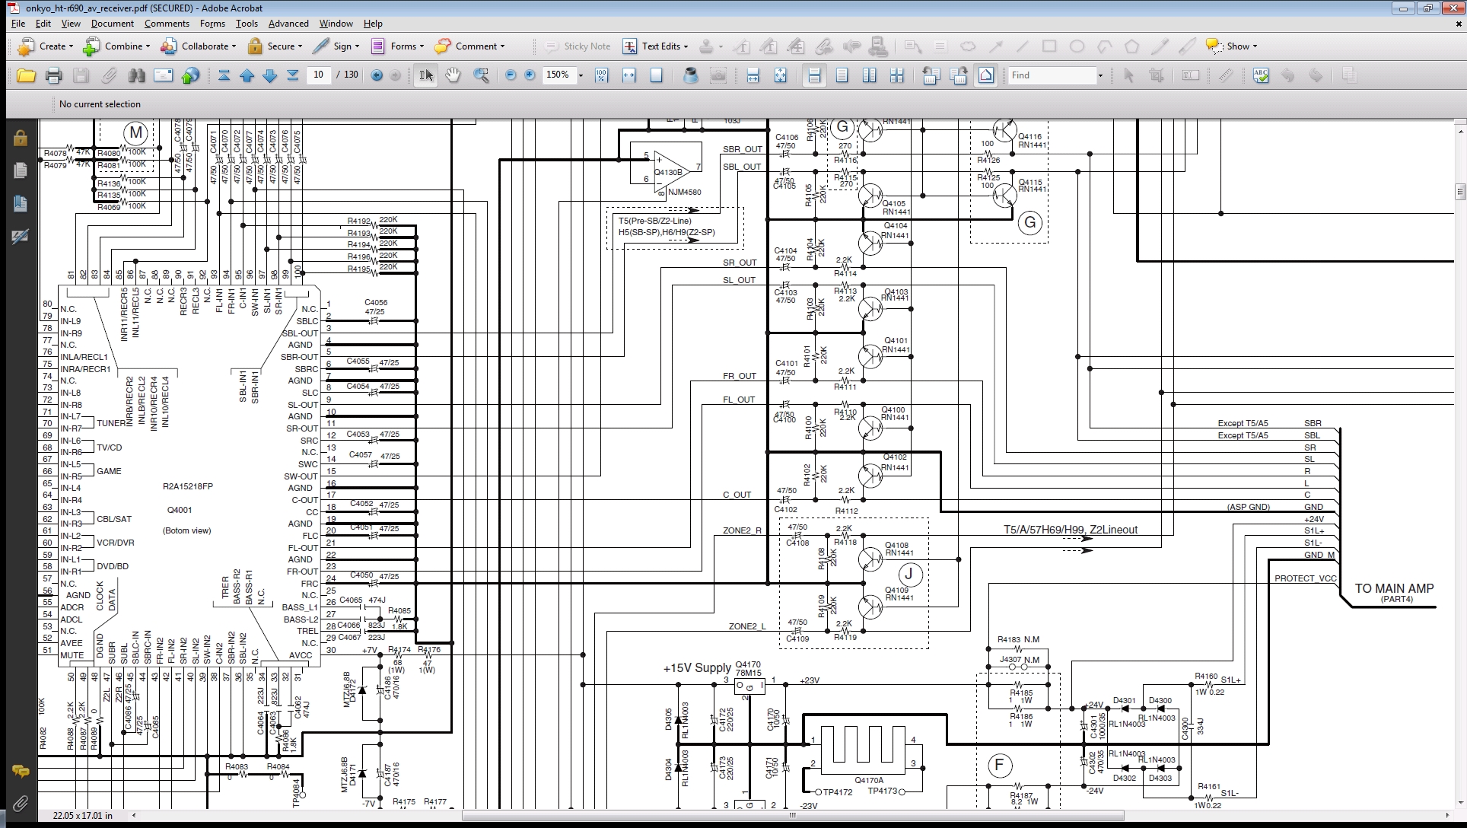Go to previous view button
Viewport: 1467px width, 828px height.
377,75
